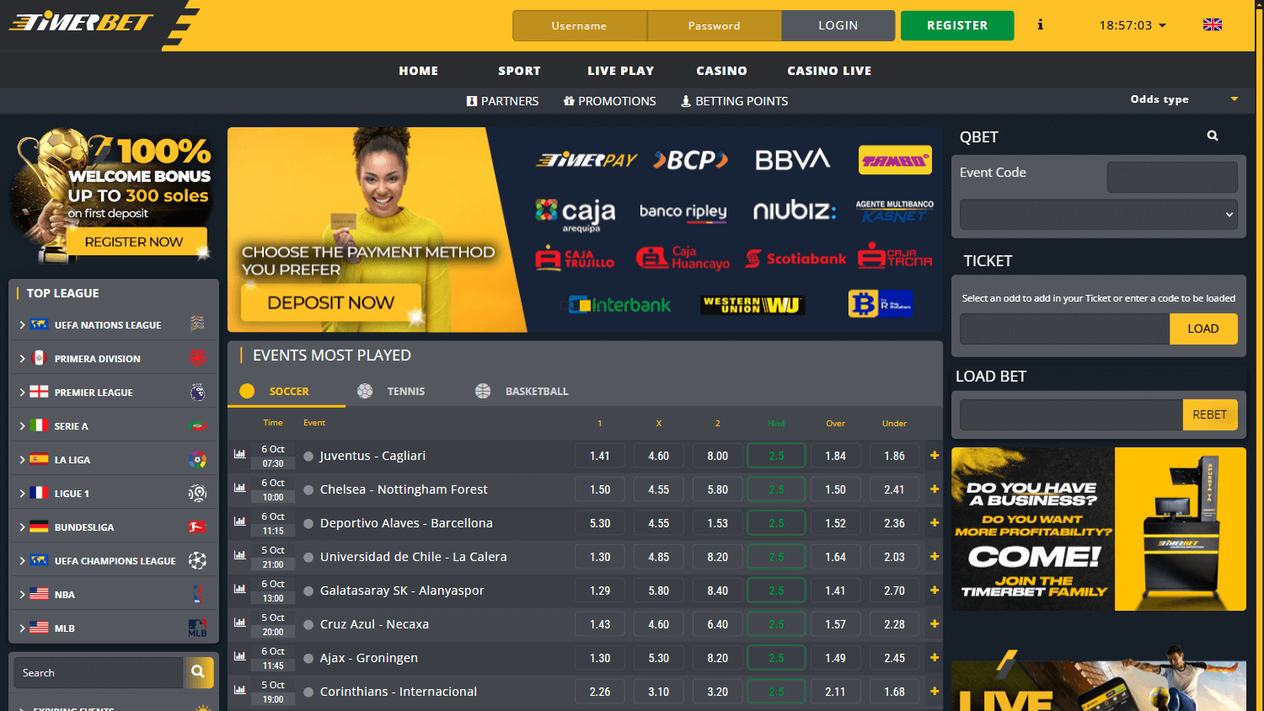
Task: Toggle Chelsea - Nottingham Forest event circle
Action: (308, 489)
